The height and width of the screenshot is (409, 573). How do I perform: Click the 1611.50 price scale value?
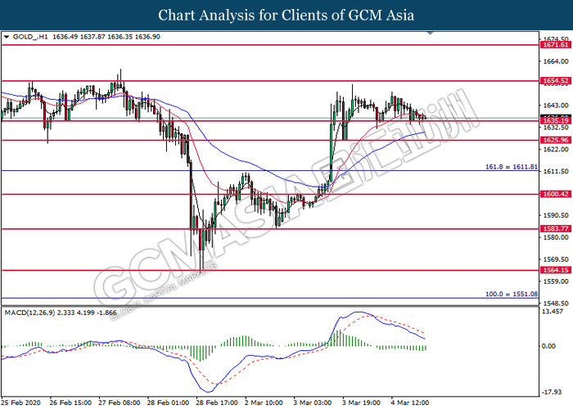pyautogui.click(x=556, y=171)
